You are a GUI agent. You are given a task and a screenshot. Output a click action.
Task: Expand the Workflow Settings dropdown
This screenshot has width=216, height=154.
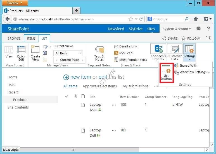(x=209, y=73)
